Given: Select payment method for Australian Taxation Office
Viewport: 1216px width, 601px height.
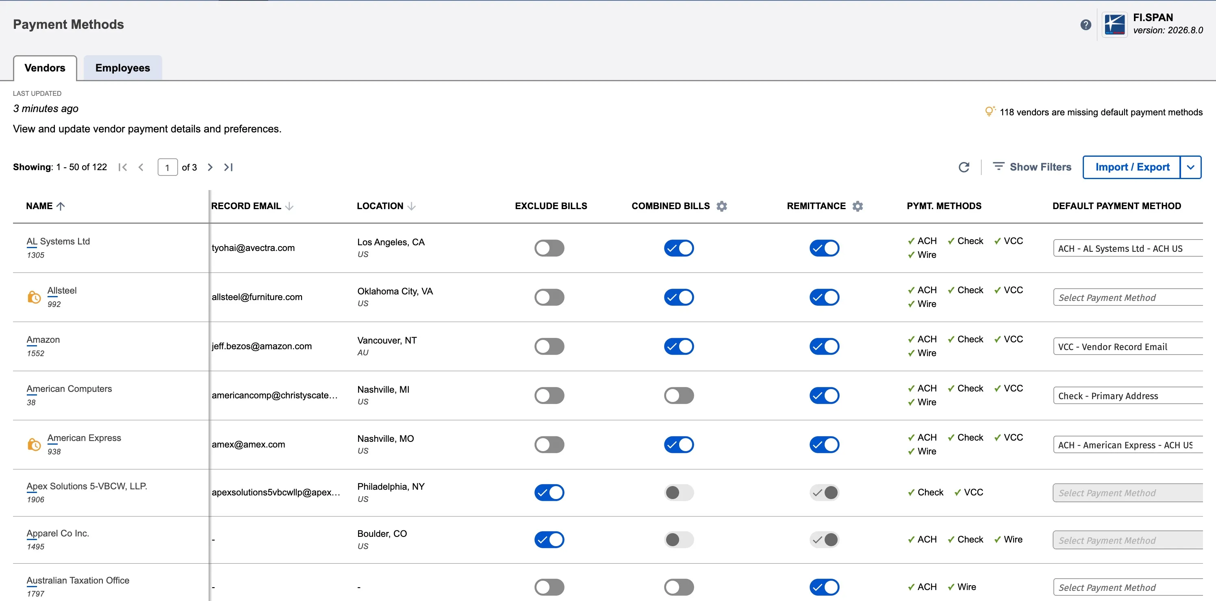Looking at the screenshot, I should [x=1128, y=587].
